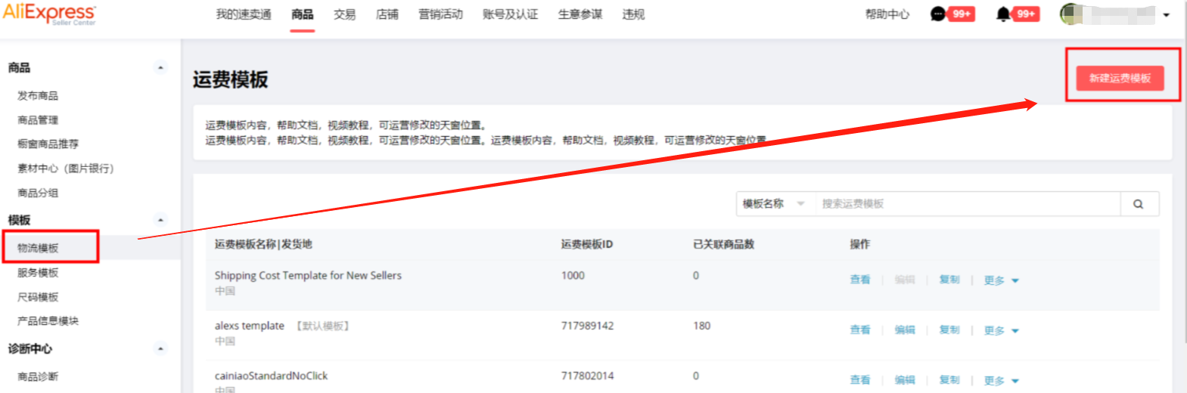This screenshot has height=393, width=1187.
Task: Open the 账号及认证 top menu
Action: 511,14
